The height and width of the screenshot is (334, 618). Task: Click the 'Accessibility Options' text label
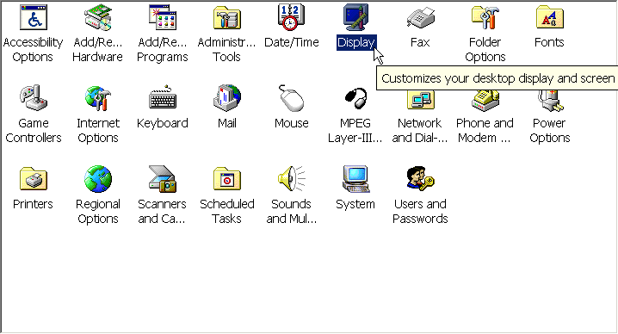(x=33, y=50)
